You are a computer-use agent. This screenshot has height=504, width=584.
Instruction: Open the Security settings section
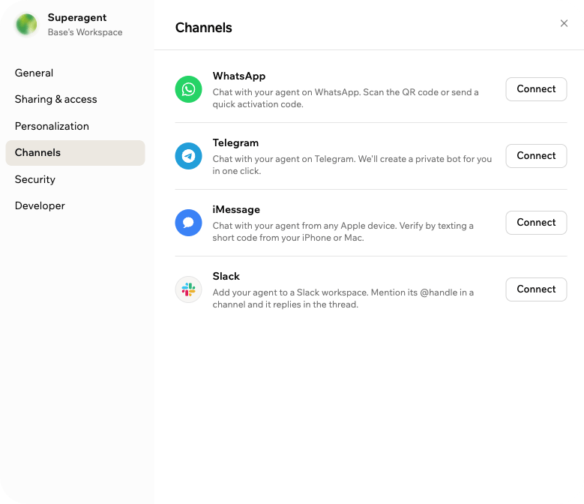[x=75, y=179]
